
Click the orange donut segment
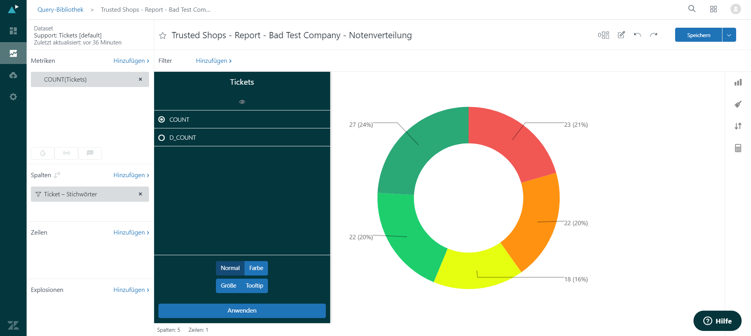tap(538, 222)
